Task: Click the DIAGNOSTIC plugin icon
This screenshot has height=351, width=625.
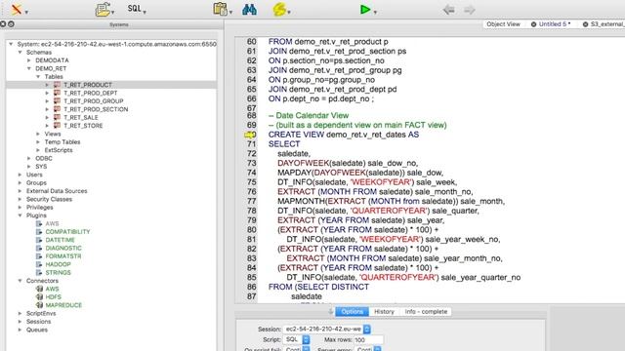Action: [x=39, y=248]
